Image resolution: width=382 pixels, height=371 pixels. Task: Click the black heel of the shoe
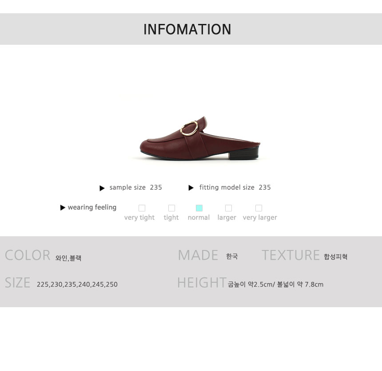click(x=243, y=154)
